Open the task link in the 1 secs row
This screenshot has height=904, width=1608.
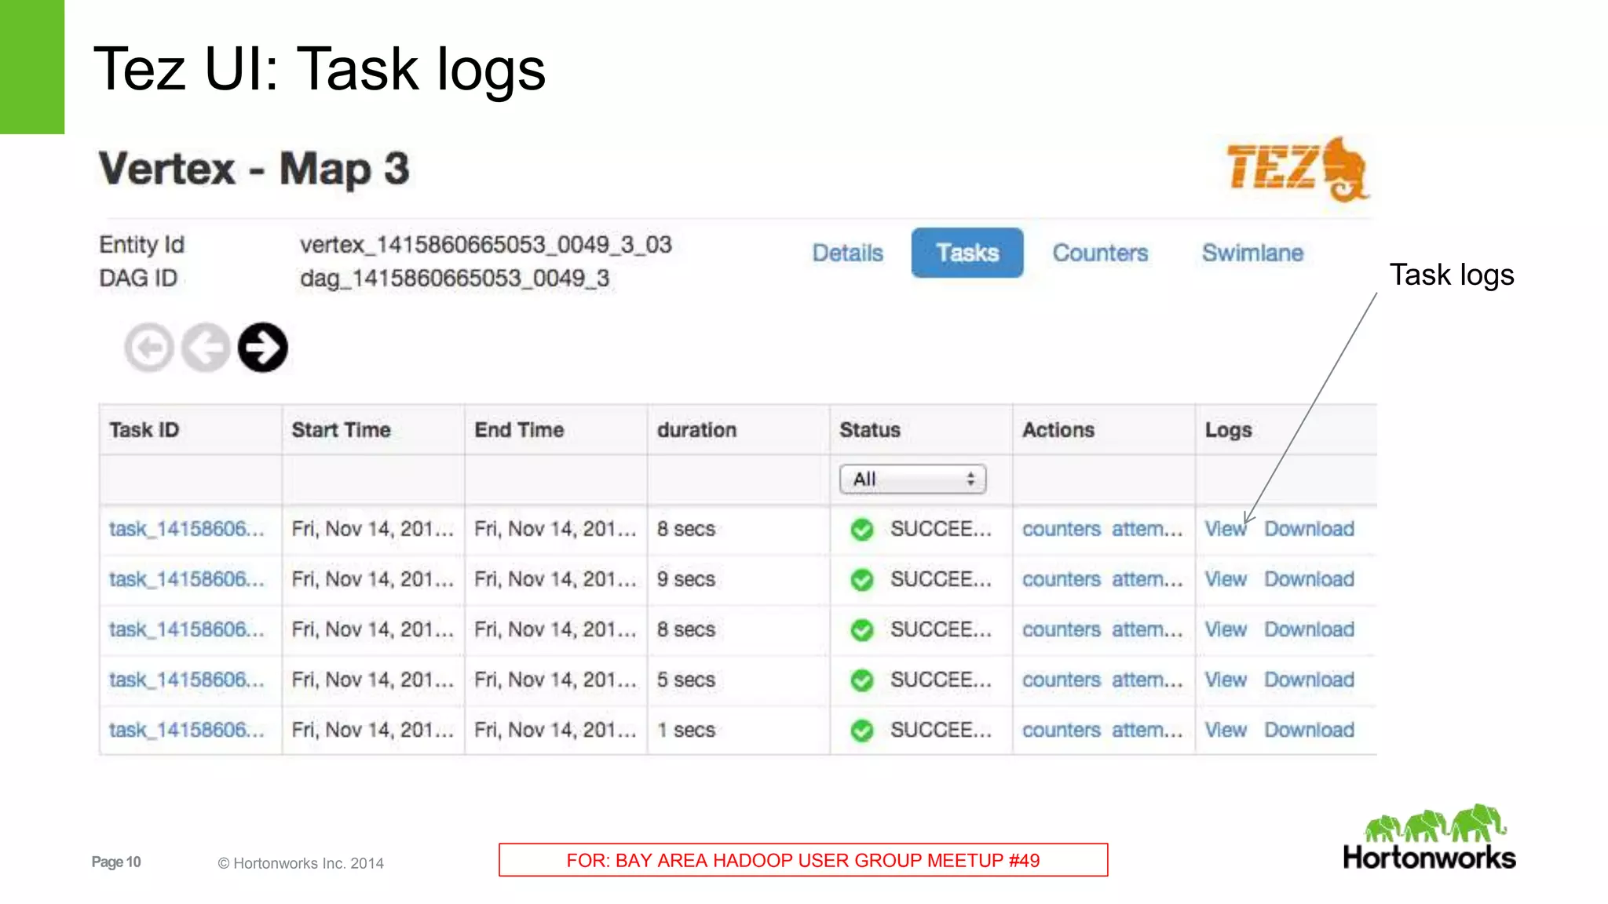(x=186, y=730)
